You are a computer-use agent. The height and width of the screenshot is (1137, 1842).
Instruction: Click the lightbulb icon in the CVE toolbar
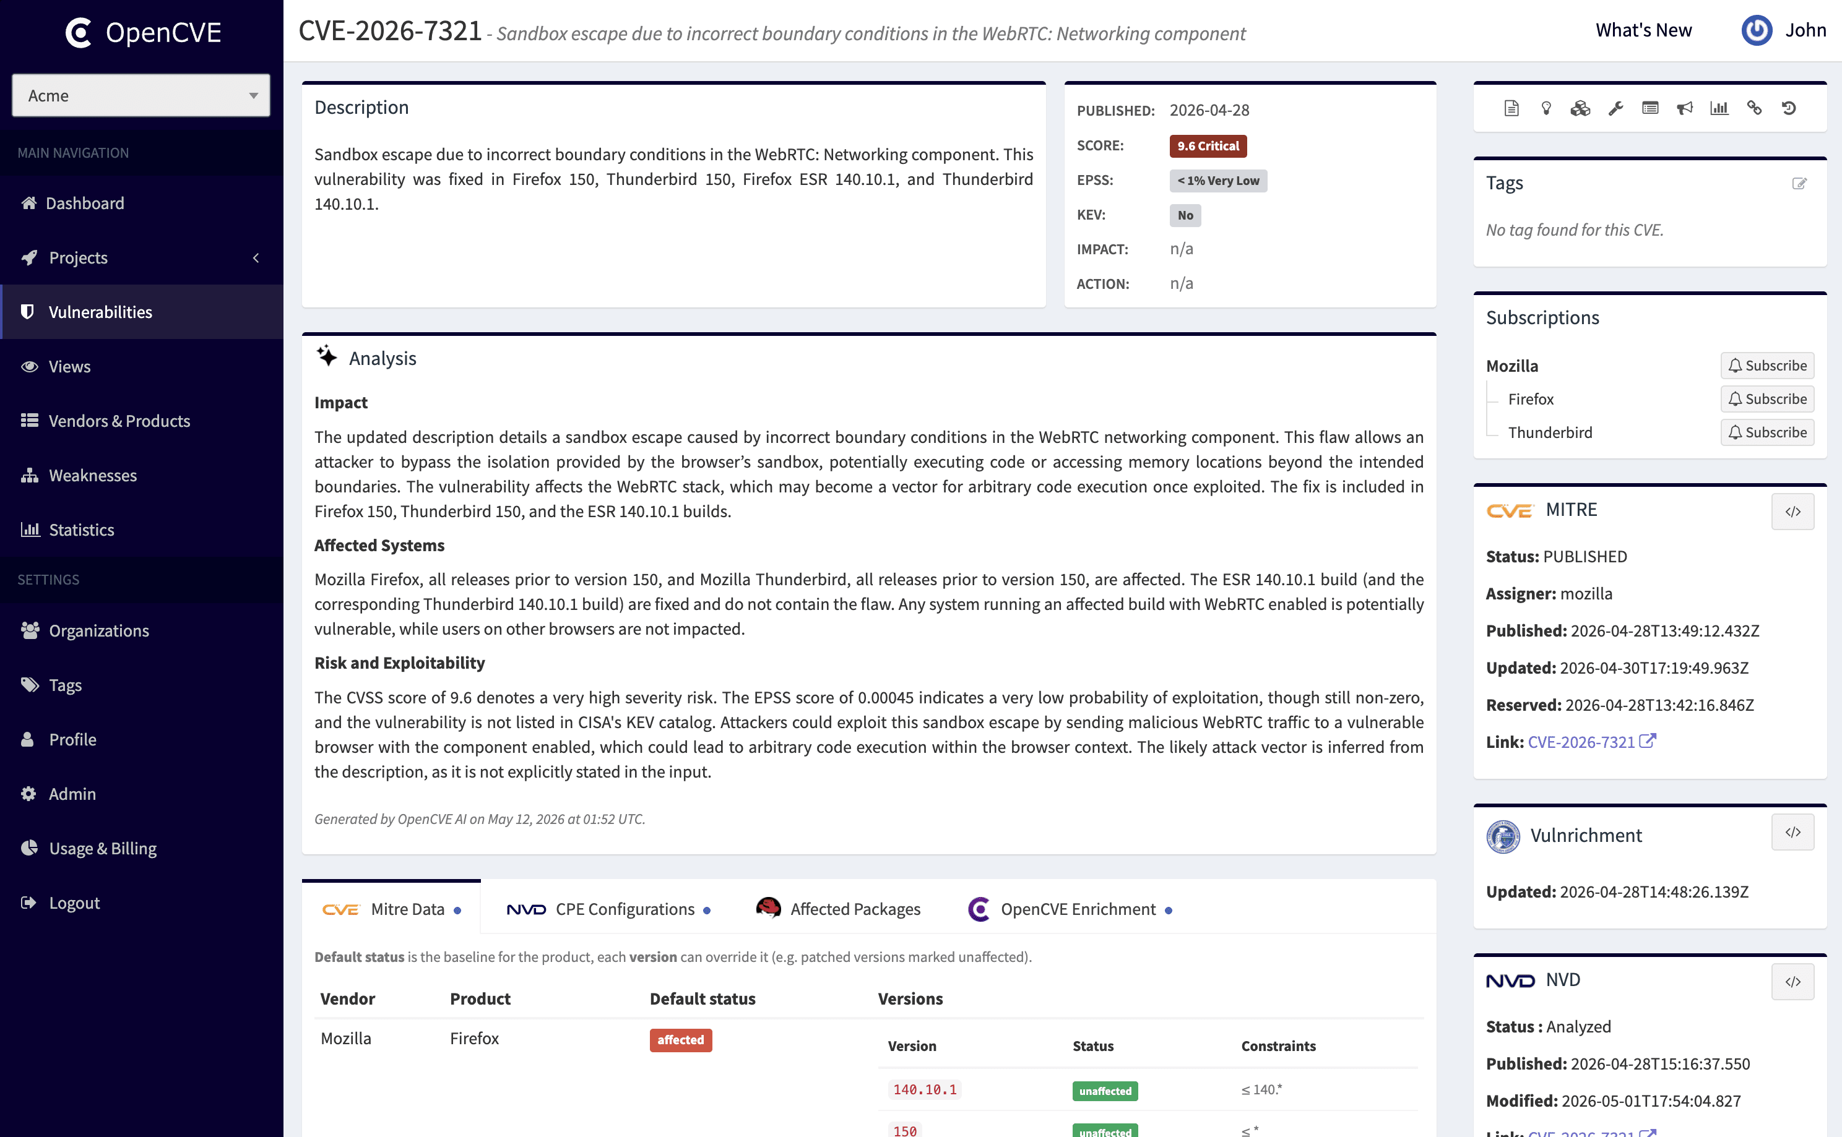click(1546, 108)
